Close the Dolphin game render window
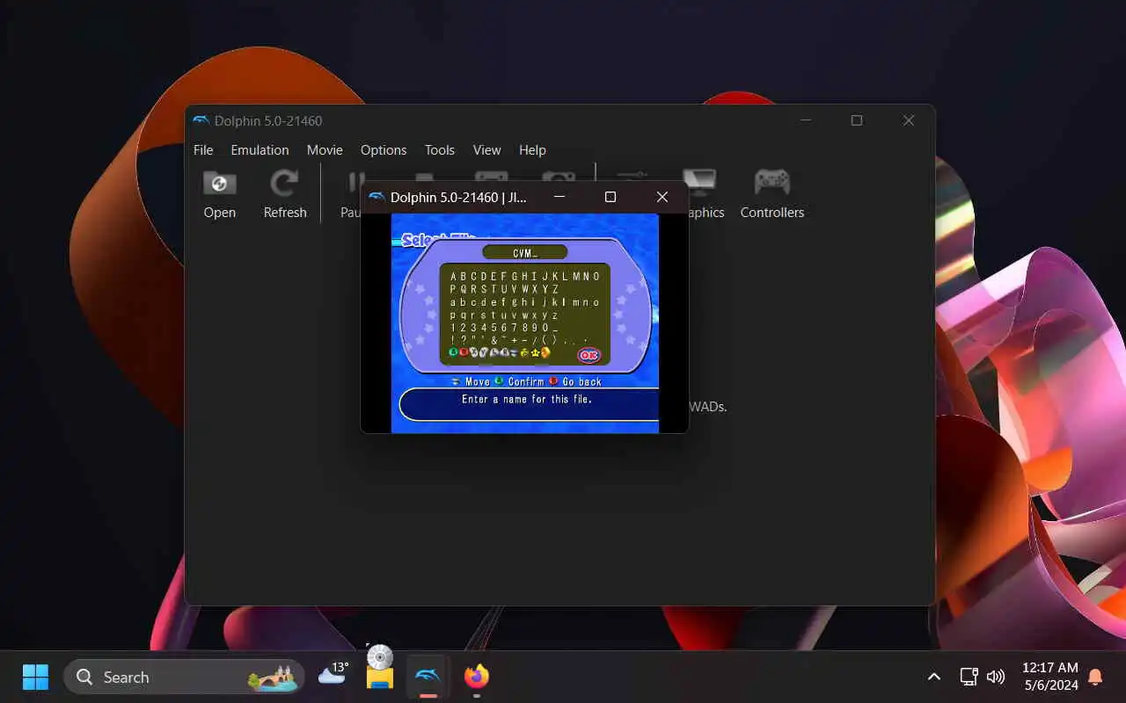 [x=662, y=197]
